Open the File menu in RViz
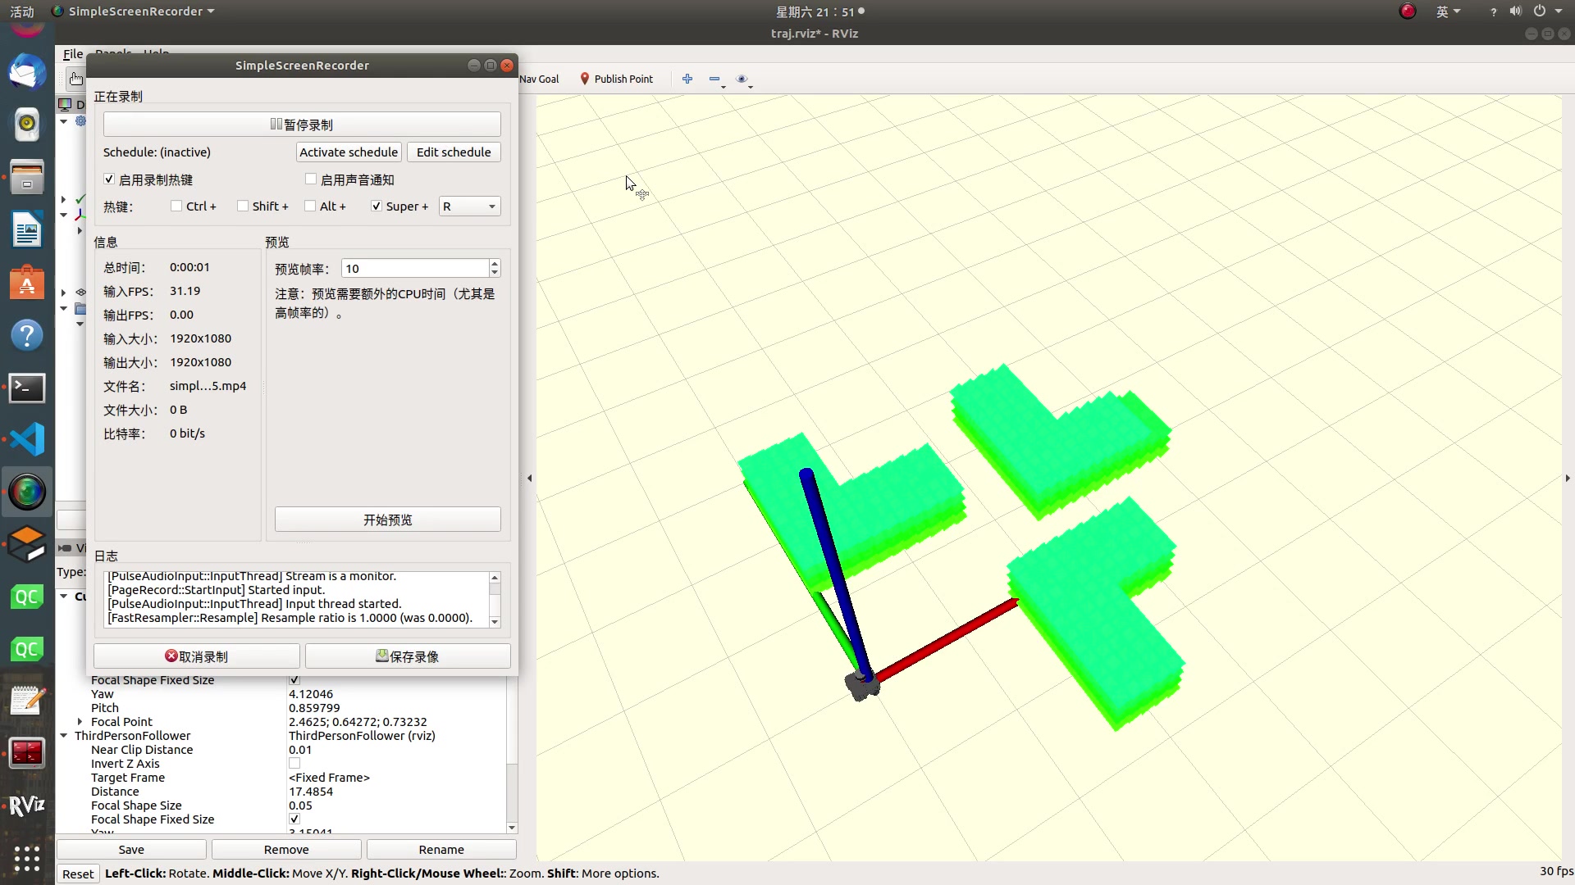This screenshot has width=1575, height=885. coord(72,54)
